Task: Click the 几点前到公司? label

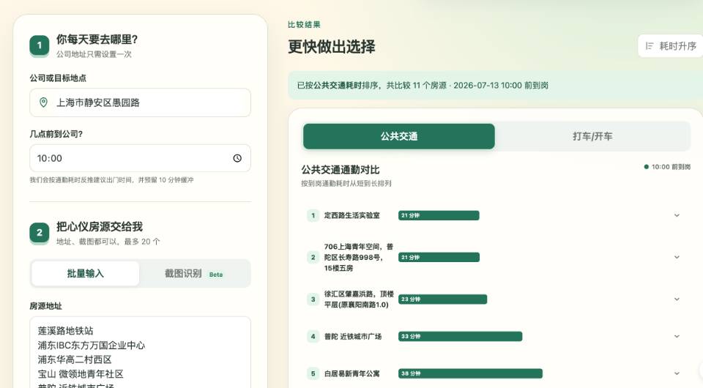Action: click(x=56, y=134)
